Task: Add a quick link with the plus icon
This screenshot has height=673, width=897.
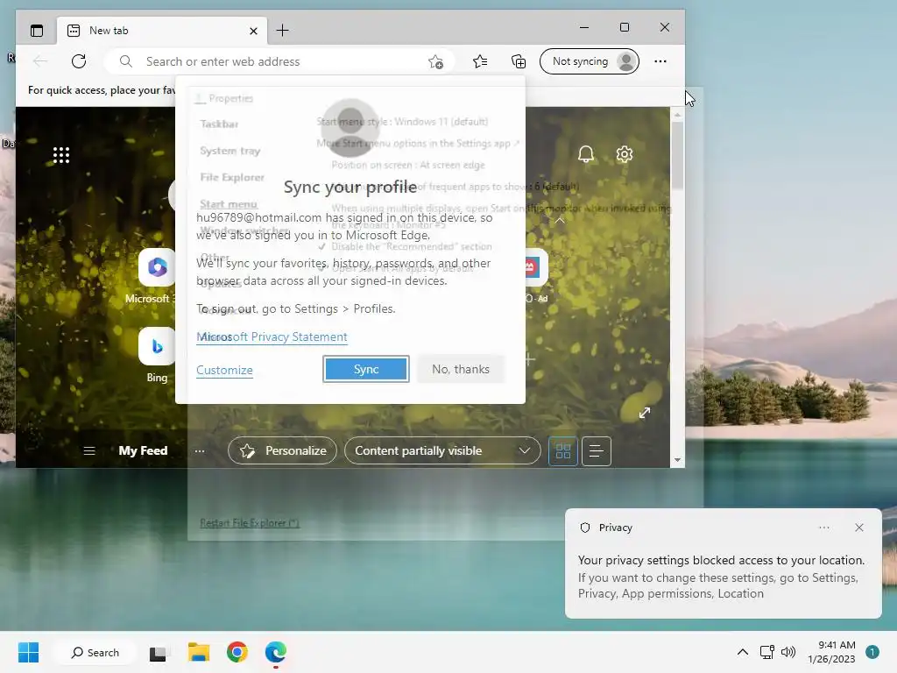Action: click(x=530, y=359)
